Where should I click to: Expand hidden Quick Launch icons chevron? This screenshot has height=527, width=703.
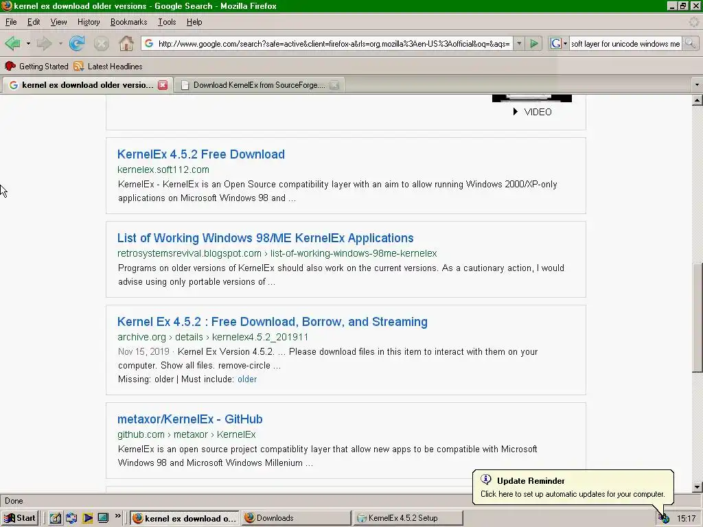pos(118,516)
